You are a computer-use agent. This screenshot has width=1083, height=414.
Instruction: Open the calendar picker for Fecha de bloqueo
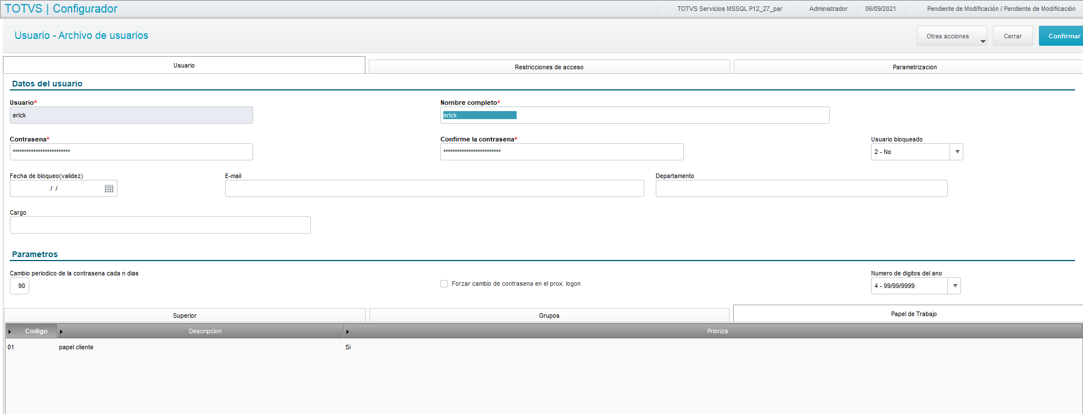pyautogui.click(x=109, y=189)
